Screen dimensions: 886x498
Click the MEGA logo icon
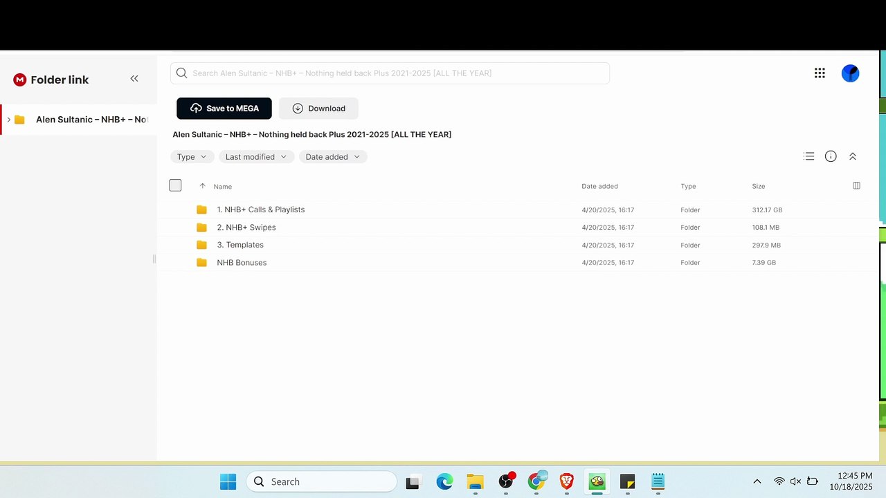tap(19, 80)
